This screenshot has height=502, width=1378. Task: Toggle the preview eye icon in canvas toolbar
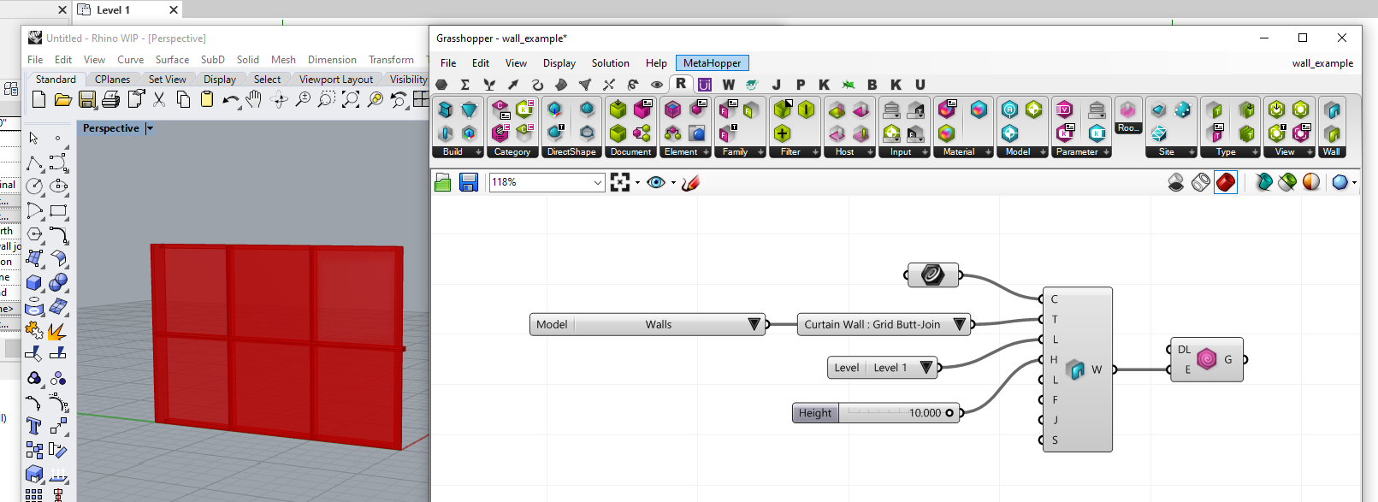(656, 182)
